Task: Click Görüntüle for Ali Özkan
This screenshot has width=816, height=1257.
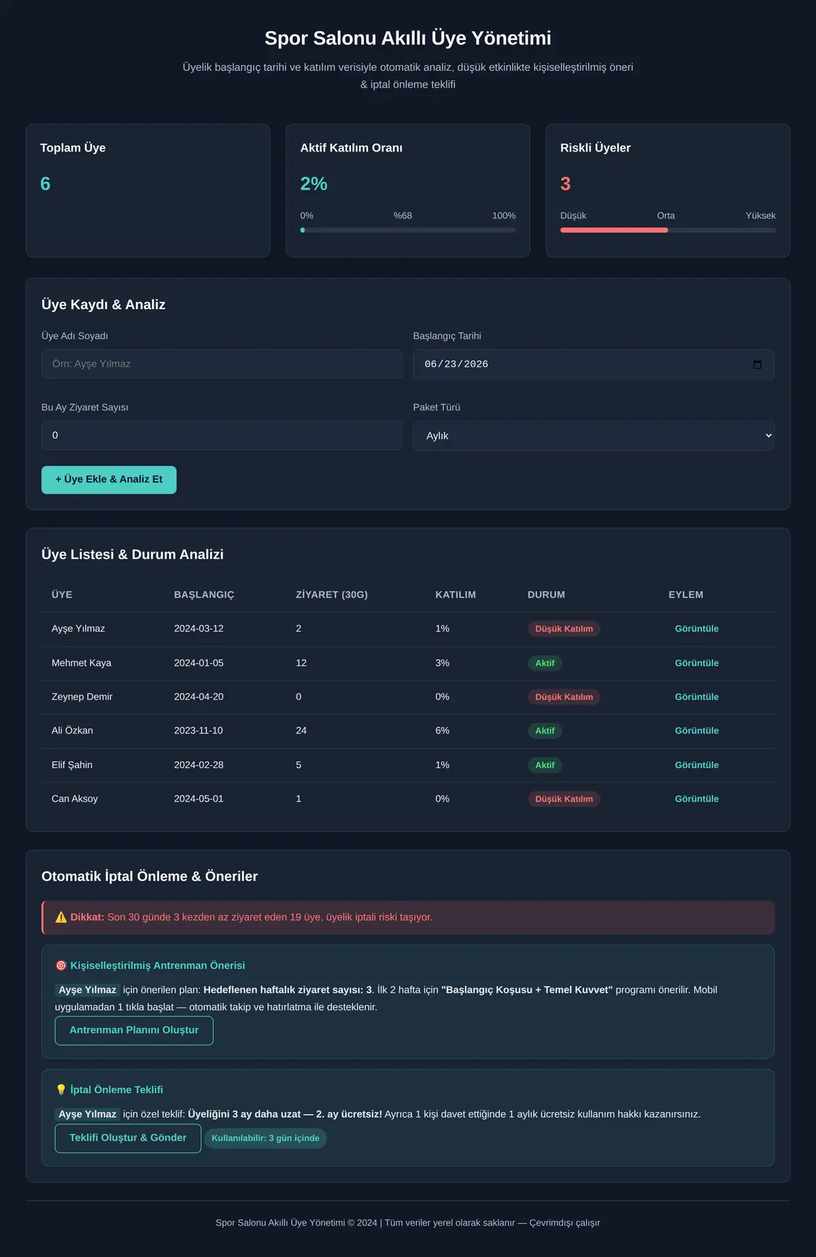Action: point(696,731)
